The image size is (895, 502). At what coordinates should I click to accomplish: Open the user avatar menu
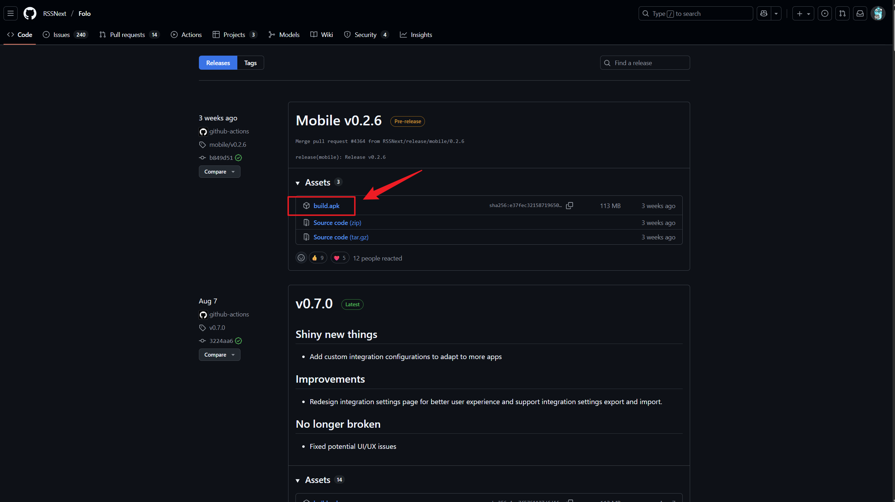[878, 13]
